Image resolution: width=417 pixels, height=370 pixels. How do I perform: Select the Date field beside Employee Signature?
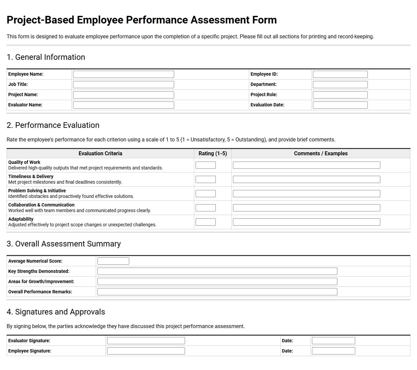333,351
